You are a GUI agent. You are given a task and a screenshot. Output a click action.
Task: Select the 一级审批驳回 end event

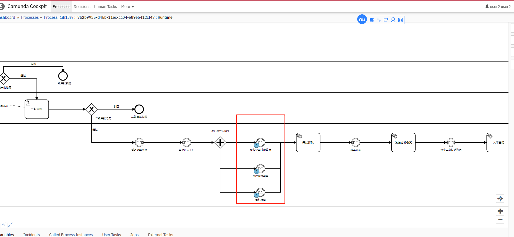(63, 76)
